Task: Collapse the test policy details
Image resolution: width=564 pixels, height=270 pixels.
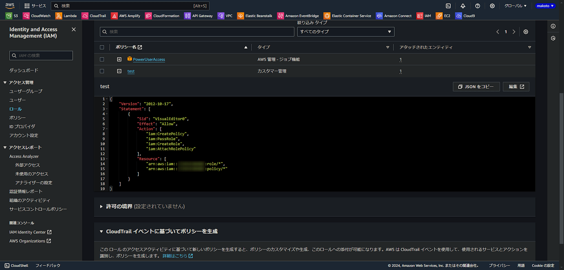Action: 119,71
